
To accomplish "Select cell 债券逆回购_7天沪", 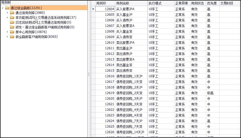I will click(x=131, y=121).
